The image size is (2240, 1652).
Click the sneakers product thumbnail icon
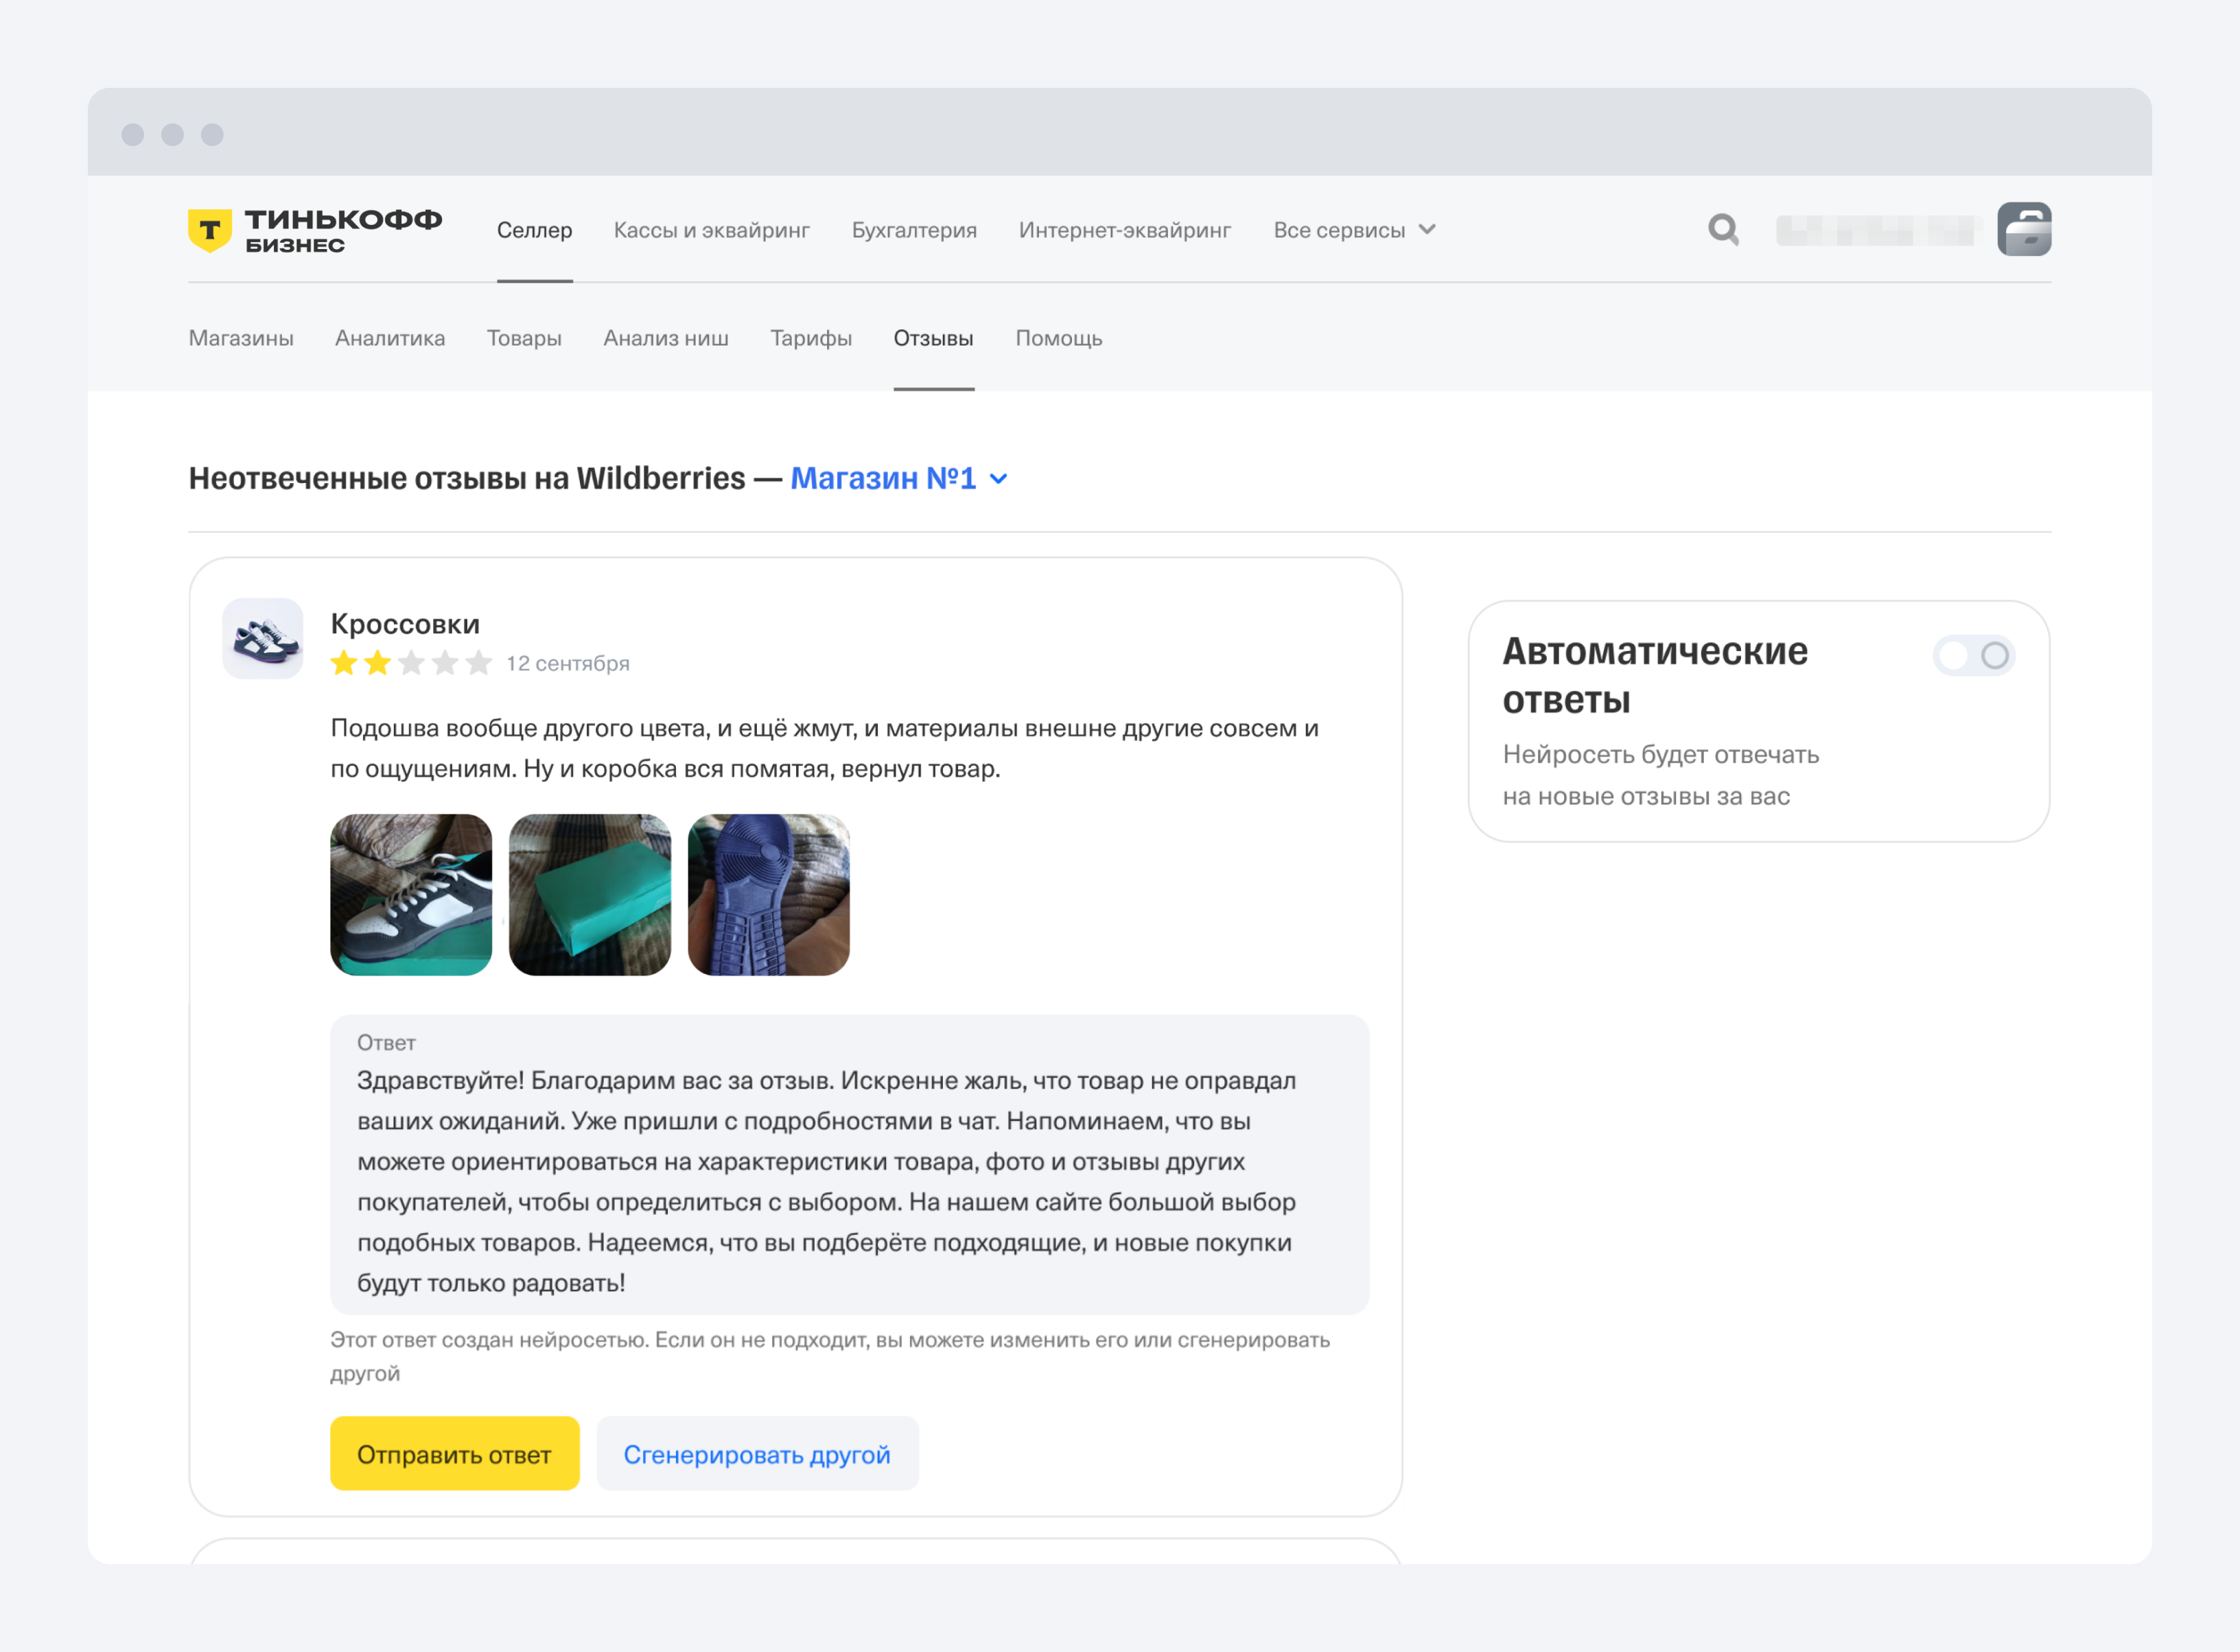pyautogui.click(x=263, y=639)
